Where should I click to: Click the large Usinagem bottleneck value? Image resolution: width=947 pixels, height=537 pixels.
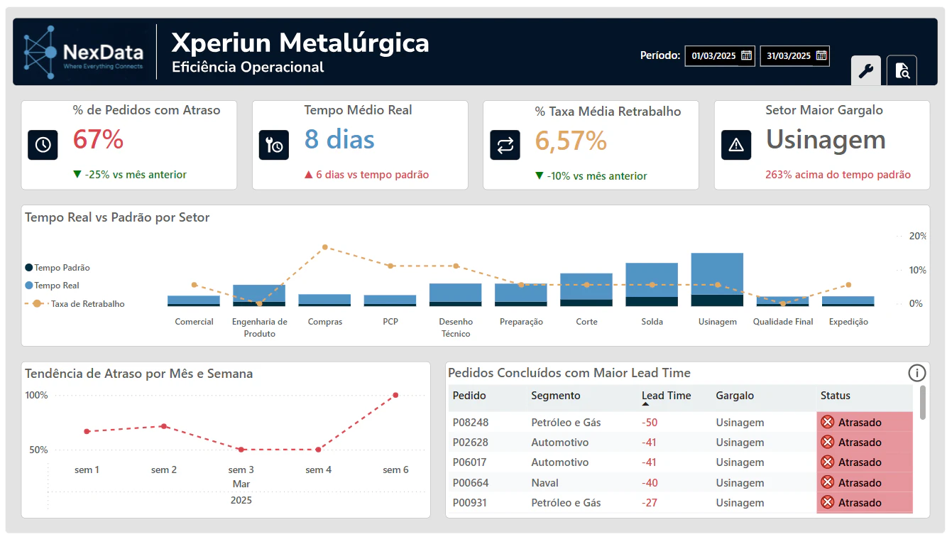coord(826,140)
